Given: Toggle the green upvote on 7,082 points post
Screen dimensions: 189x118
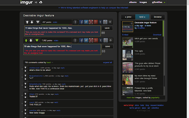Looking at the screenshot, I should coord(26,40).
